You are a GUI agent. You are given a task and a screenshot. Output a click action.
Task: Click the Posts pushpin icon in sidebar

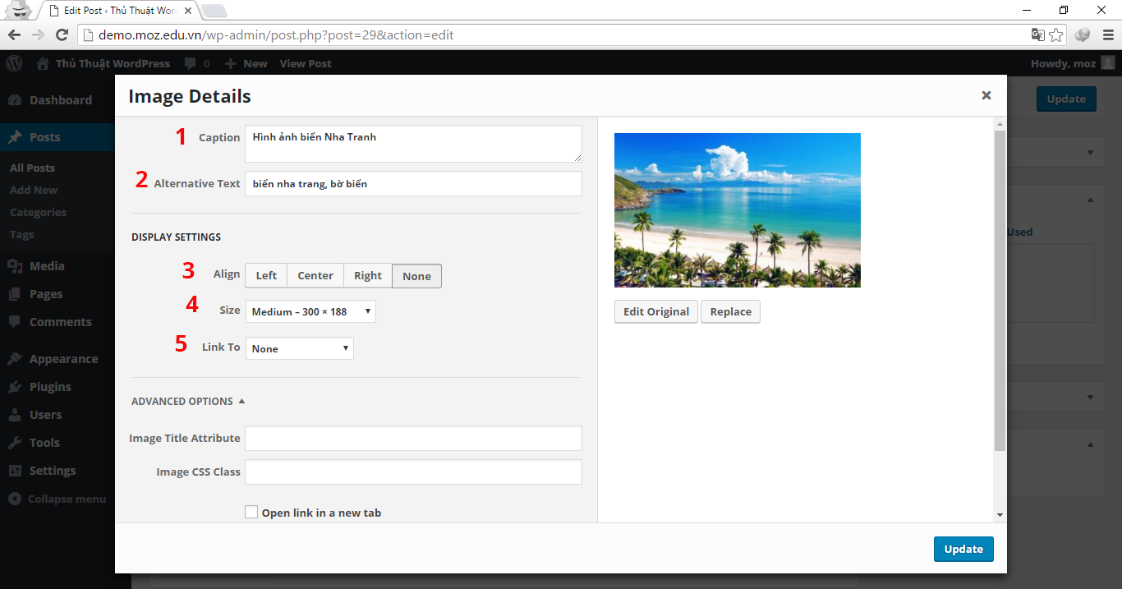tap(15, 137)
